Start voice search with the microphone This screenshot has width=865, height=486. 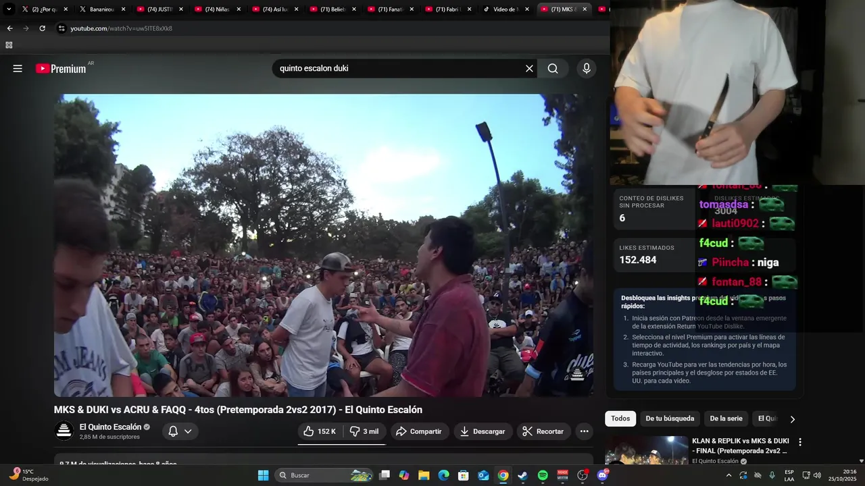(587, 68)
